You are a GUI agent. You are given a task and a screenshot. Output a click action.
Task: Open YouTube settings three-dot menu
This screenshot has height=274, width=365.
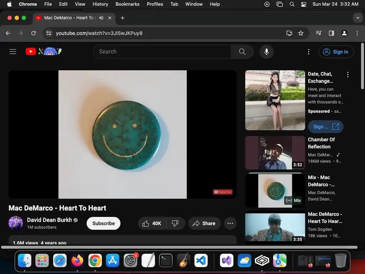(309, 52)
